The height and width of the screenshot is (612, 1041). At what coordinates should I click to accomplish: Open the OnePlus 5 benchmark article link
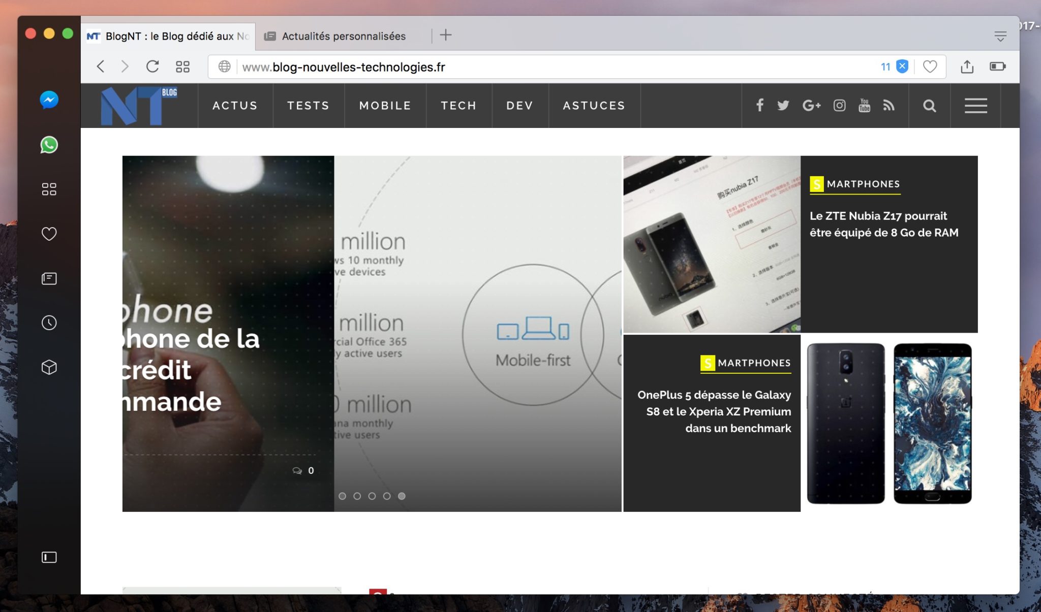point(714,411)
